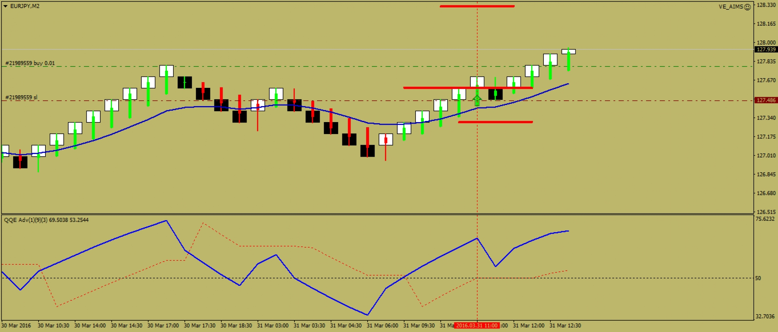
Task: Select the "#21989559 buy 0.01" order label
Action: click(30, 63)
